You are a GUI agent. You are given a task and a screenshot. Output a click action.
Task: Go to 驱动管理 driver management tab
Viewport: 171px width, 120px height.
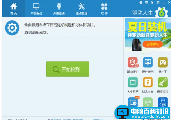pyautogui.click(x=82, y=9)
